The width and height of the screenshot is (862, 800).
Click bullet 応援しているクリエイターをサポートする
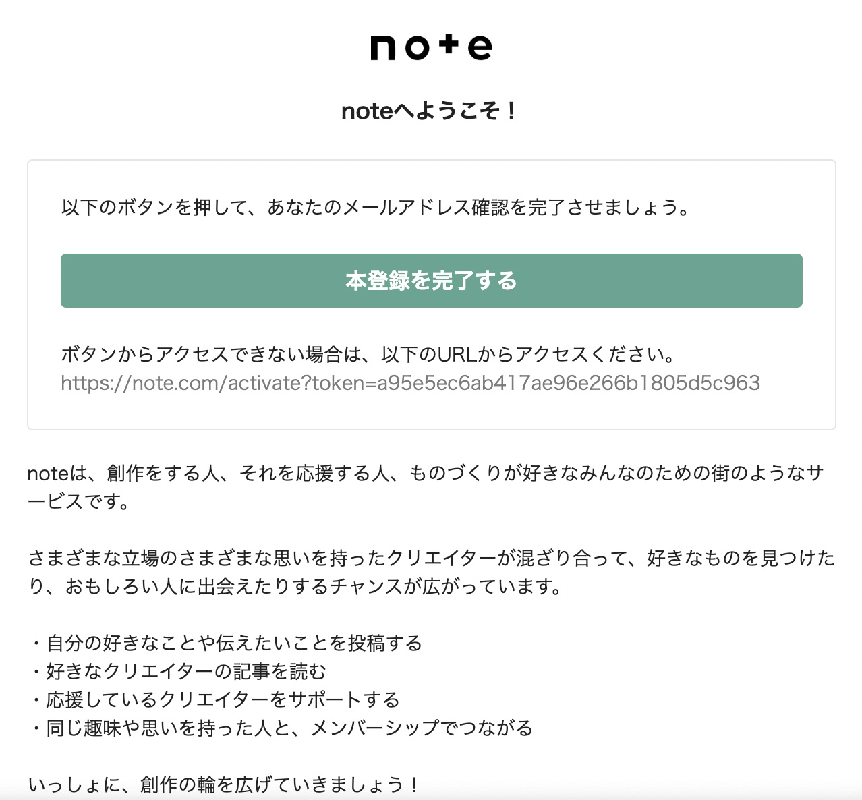(x=214, y=699)
